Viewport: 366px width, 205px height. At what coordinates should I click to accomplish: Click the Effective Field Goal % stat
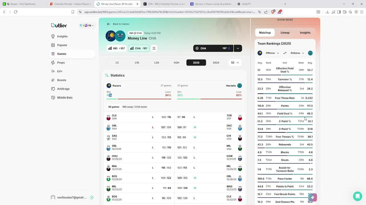(285, 70)
